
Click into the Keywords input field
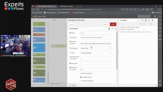96,63
